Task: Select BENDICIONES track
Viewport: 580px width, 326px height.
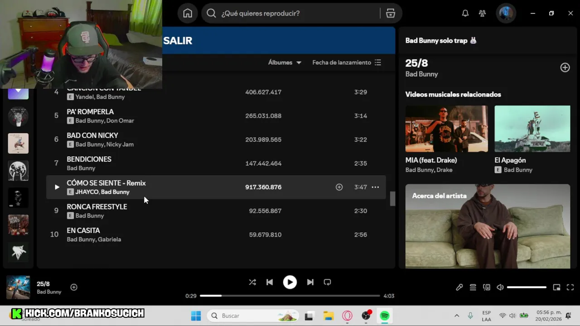Action: pos(89,159)
